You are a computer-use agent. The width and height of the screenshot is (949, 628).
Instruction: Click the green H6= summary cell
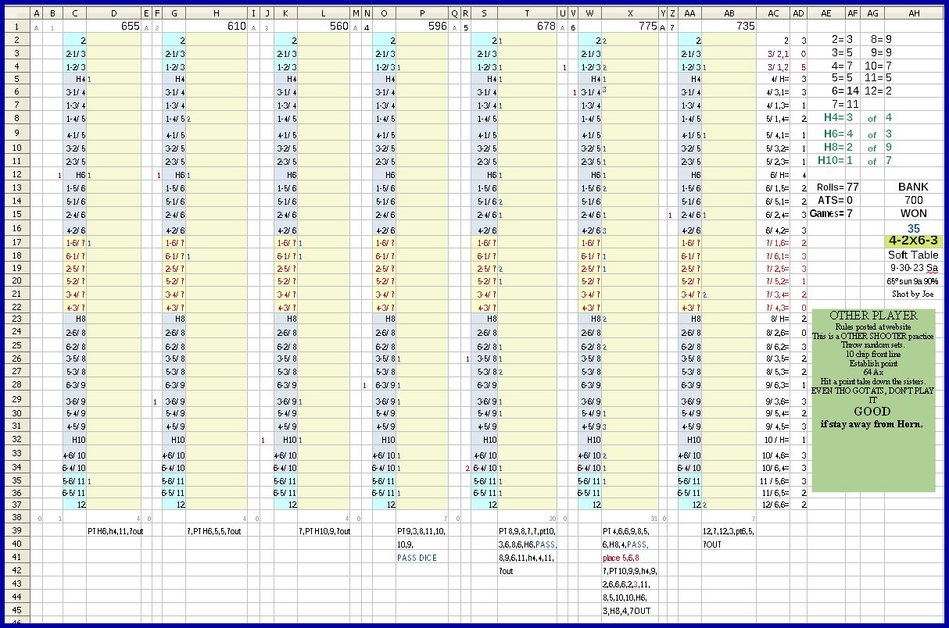pyautogui.click(x=826, y=134)
